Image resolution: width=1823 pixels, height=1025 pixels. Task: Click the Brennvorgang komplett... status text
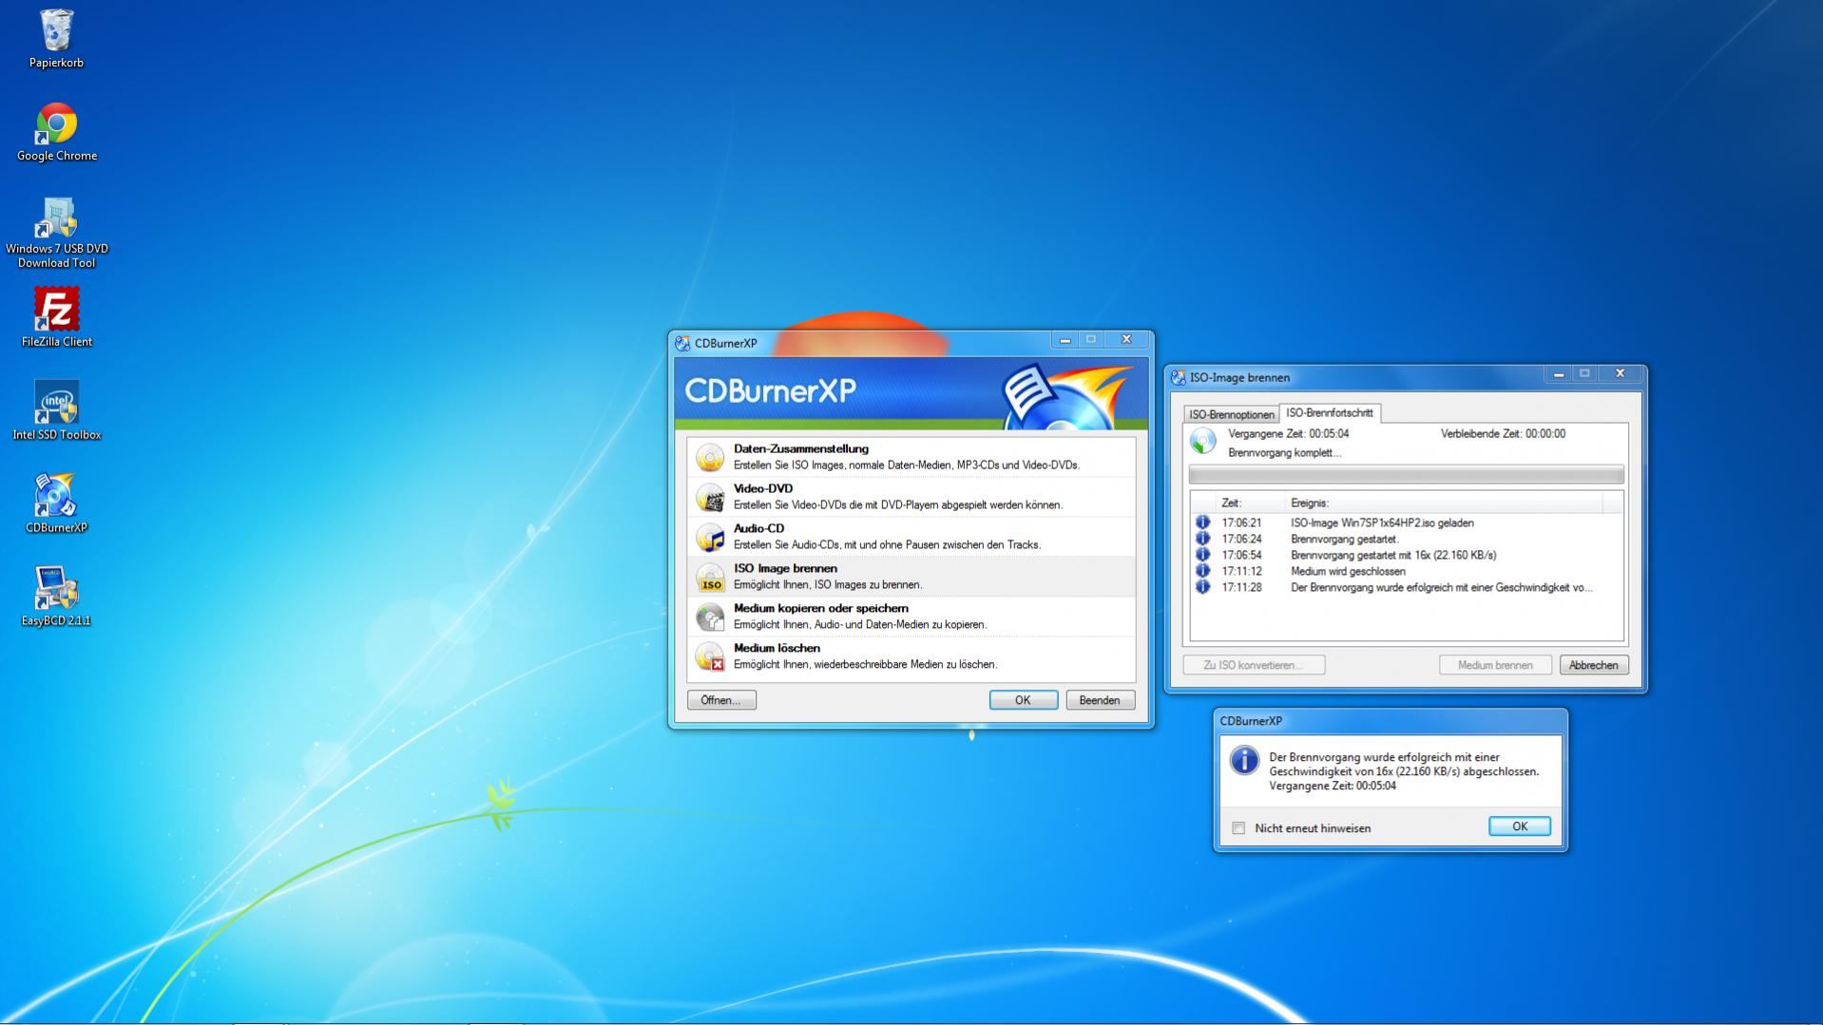(x=1284, y=452)
